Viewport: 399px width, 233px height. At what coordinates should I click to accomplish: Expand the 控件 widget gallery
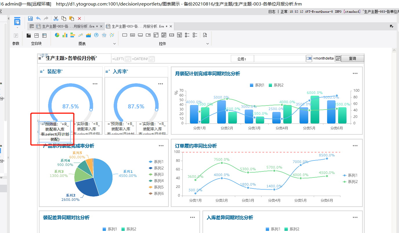pyautogui.click(x=208, y=44)
